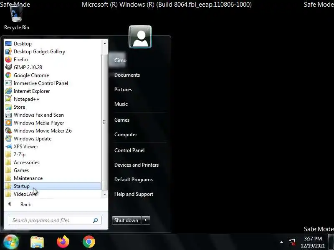Open Notepad++ icon
This screenshot has height=250, width=334.
tap(8, 99)
